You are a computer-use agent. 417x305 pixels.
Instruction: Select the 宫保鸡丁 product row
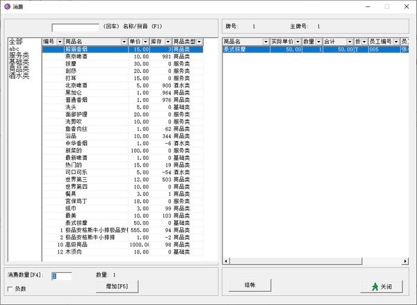point(123,201)
